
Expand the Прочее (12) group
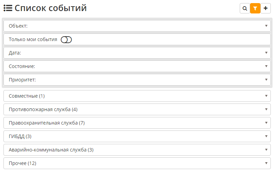click(x=137, y=163)
